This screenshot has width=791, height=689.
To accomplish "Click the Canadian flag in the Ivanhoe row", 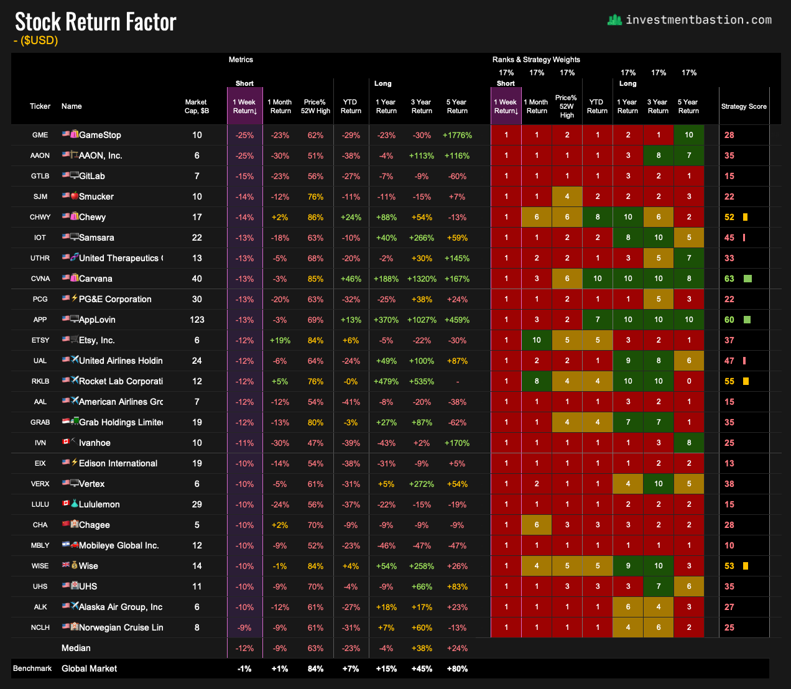I will [66, 442].
